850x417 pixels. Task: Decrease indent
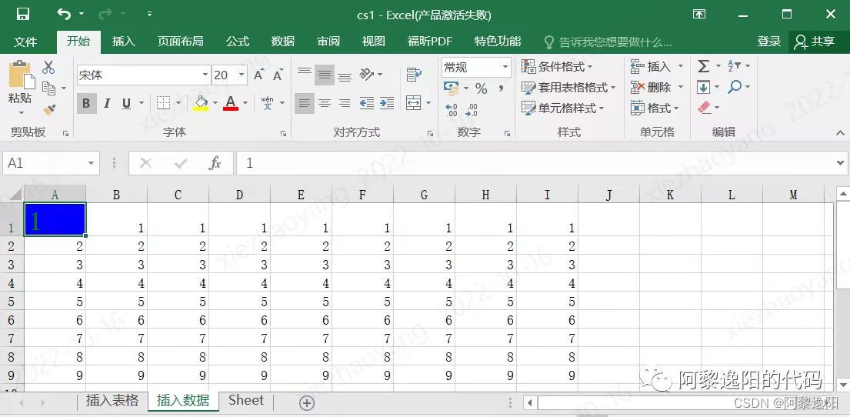click(x=367, y=103)
